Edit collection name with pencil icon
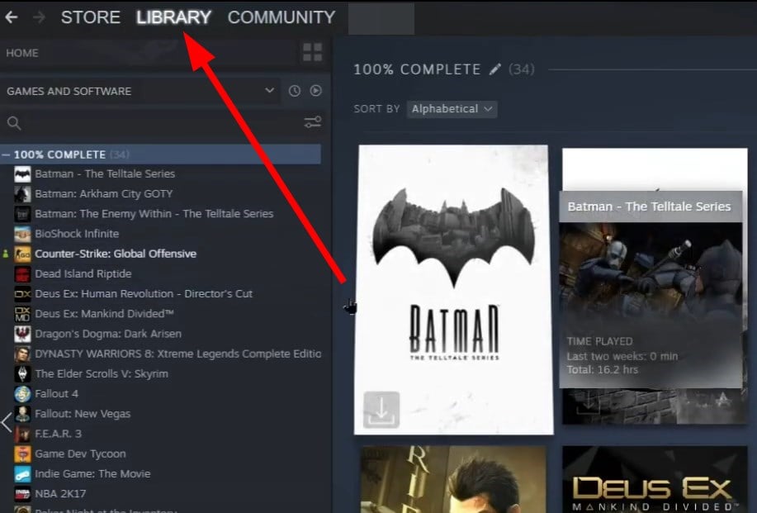The height and width of the screenshot is (513, 757). [494, 69]
